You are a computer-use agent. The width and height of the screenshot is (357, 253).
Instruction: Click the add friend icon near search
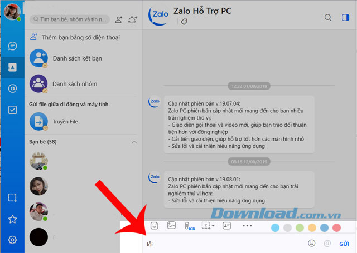[119, 20]
